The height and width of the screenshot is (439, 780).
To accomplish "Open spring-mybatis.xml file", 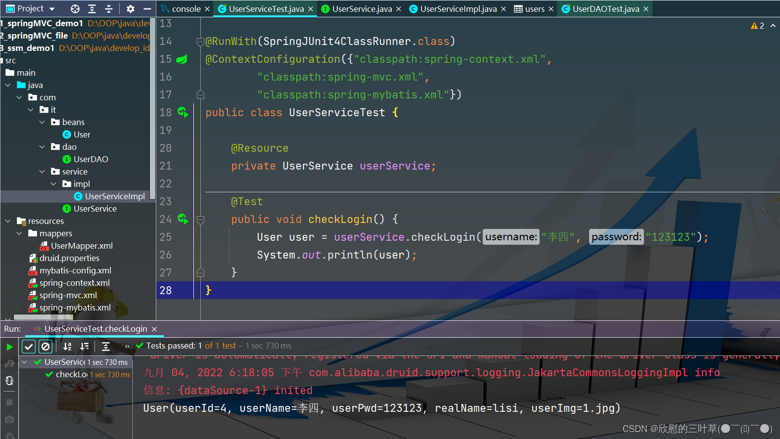I will coord(70,307).
